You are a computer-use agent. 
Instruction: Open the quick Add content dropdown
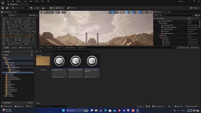coord(32,8)
